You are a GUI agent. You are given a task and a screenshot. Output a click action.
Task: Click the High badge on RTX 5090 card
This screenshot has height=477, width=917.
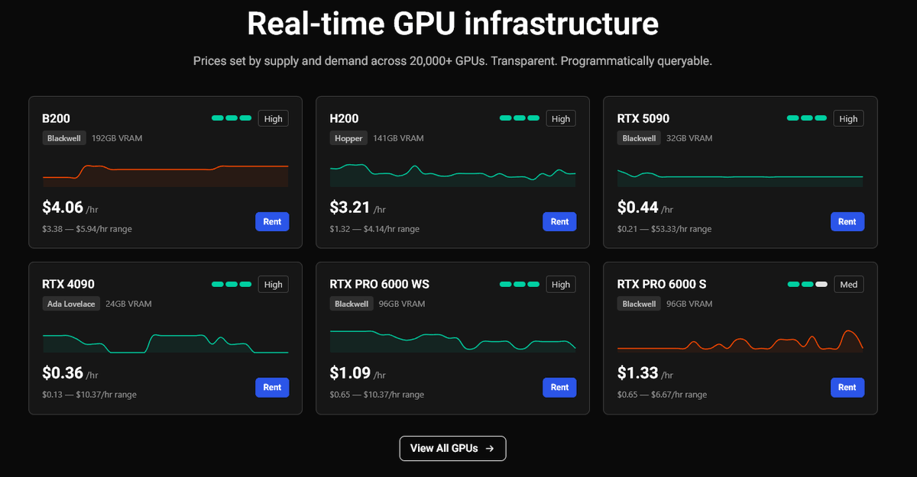point(848,118)
